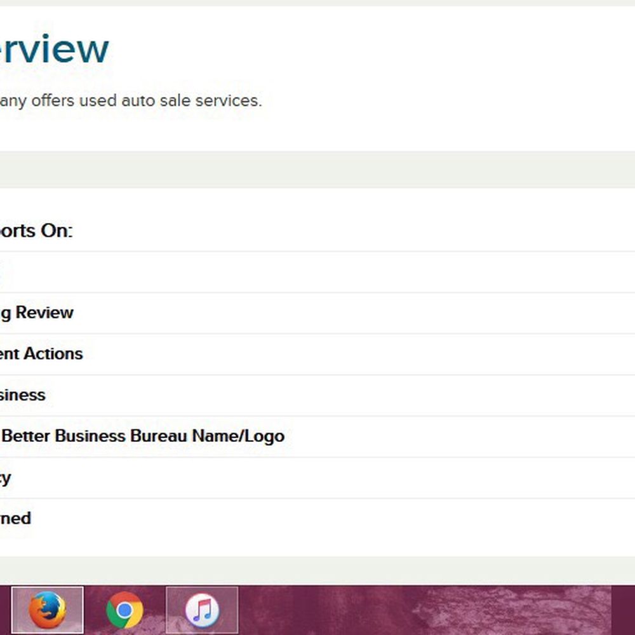
Task: Open the Better Business Bureau Name/Logo row
Action: pos(317,437)
